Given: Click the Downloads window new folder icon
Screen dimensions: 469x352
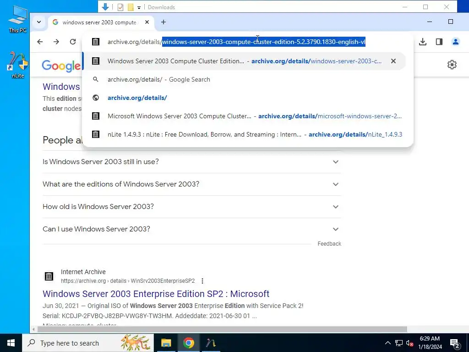Looking at the screenshot, I should 131,7.
